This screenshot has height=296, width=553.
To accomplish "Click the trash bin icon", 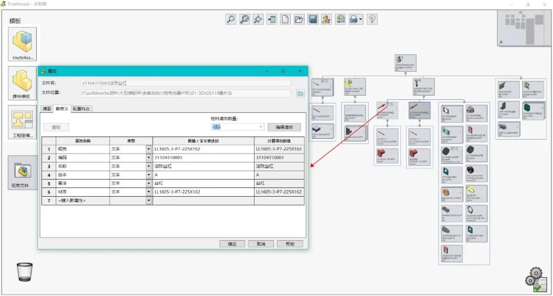I will (x=25, y=271).
